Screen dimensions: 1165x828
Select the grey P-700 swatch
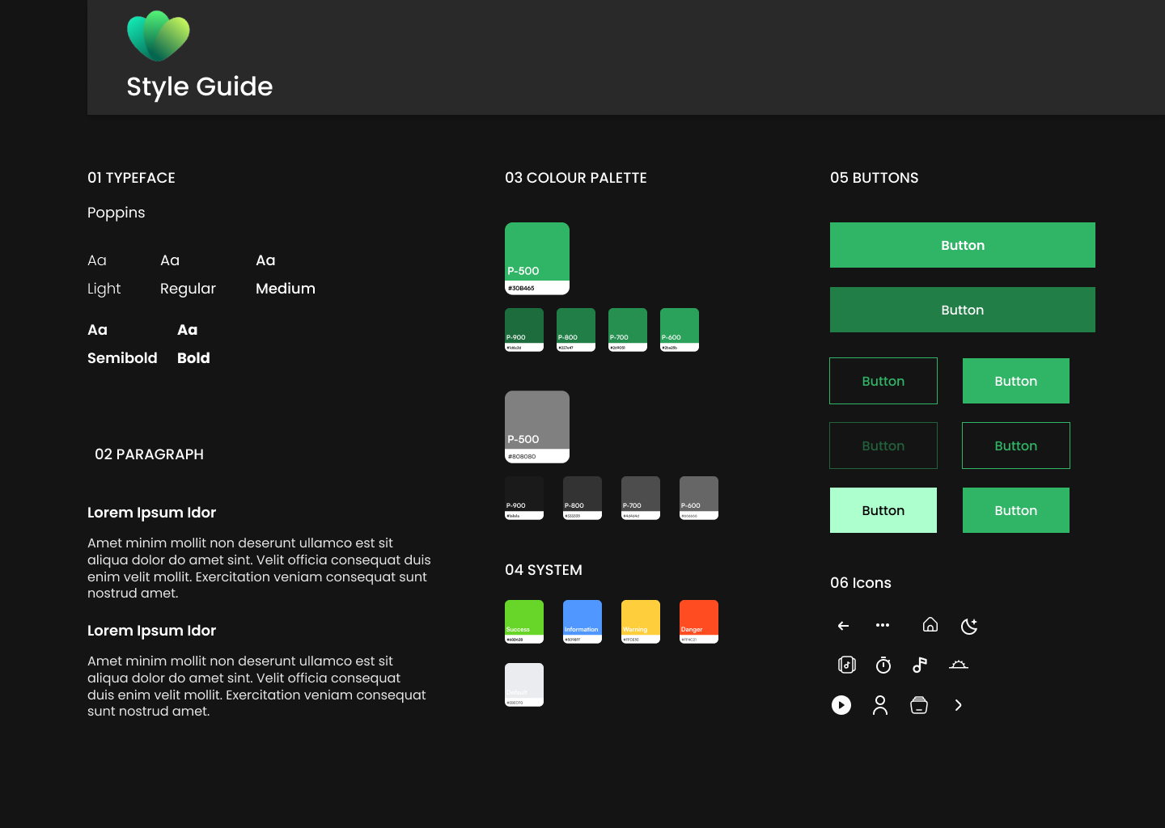641,498
